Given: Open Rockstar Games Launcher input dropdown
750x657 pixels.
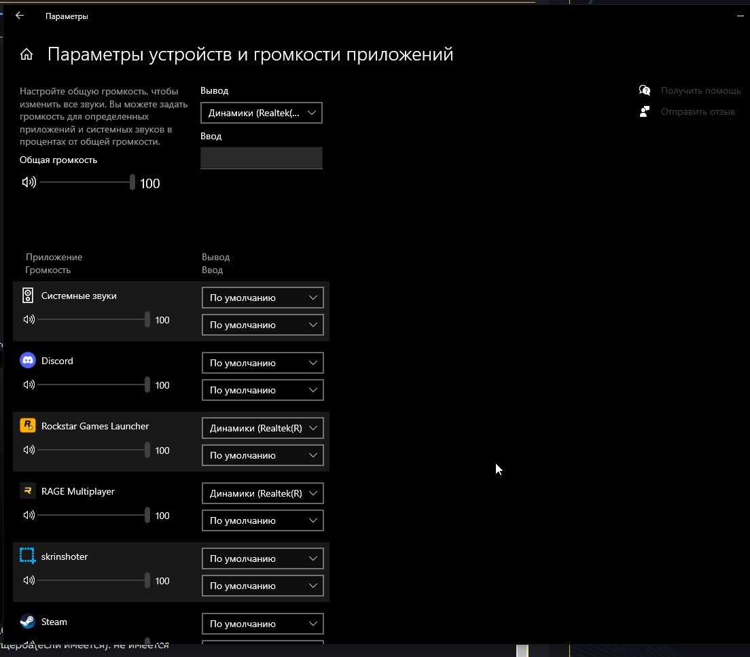Looking at the screenshot, I should point(263,455).
